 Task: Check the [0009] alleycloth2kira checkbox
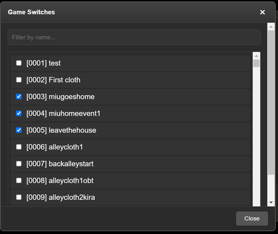[x=19, y=197]
